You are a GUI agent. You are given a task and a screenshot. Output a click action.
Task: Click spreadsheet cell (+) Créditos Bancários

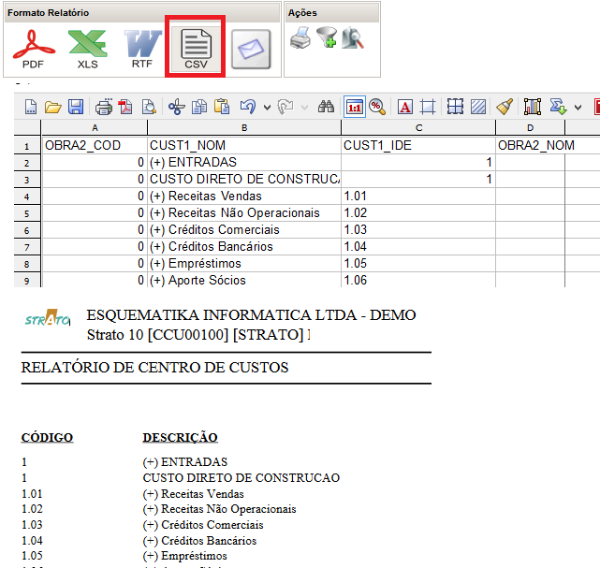point(244,246)
